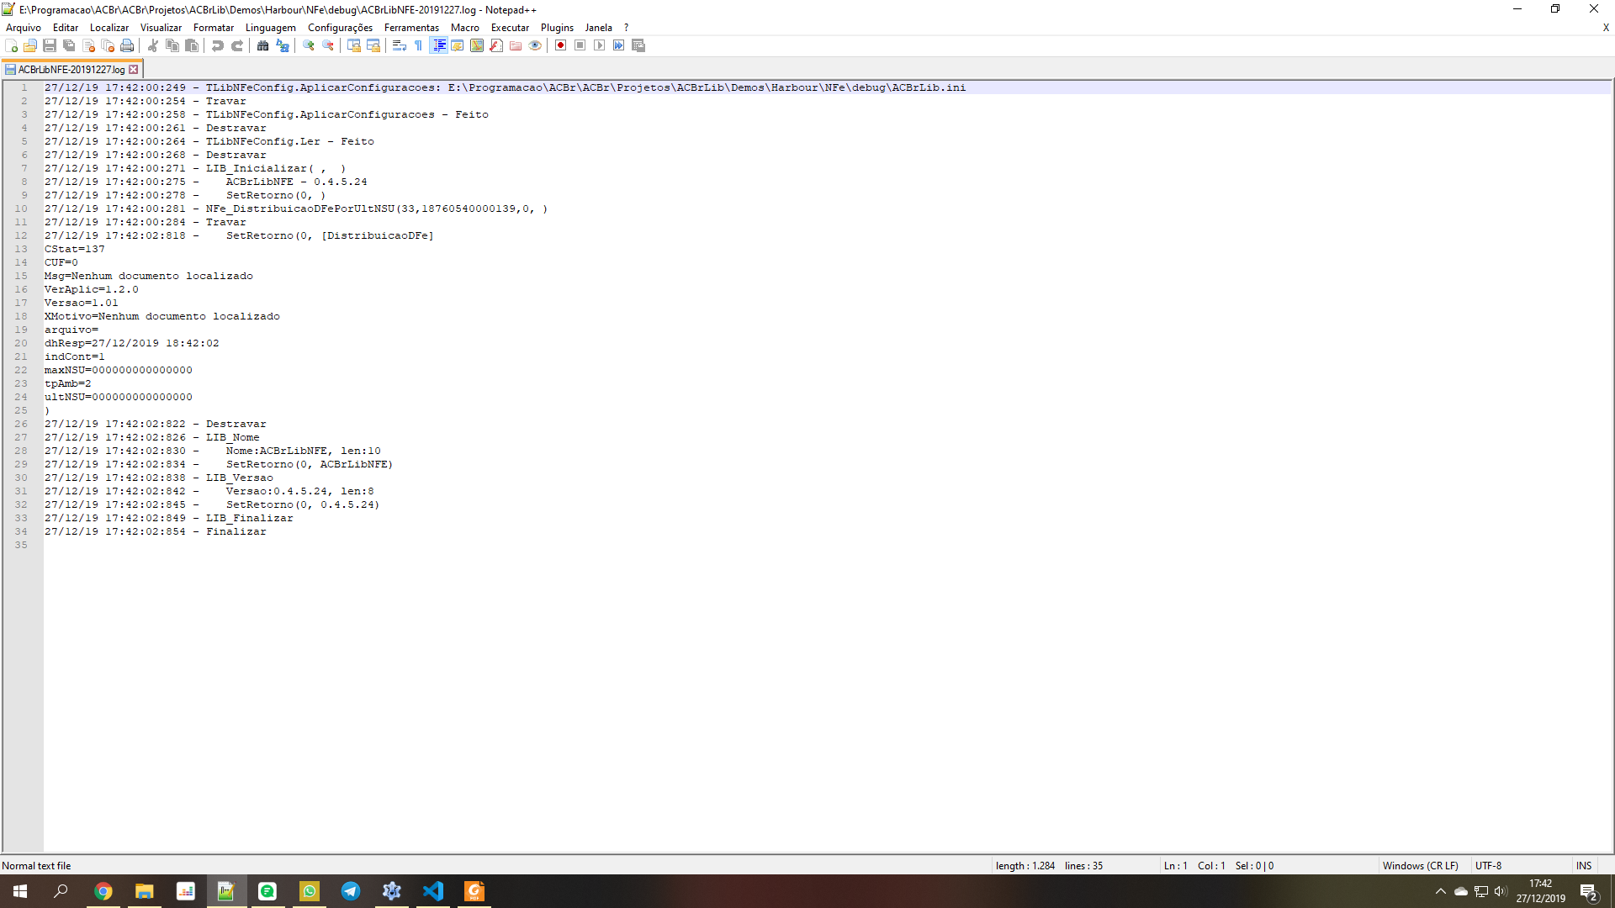Click line number 10 in margin
Viewport: 1615px width, 908px height.
click(21, 209)
